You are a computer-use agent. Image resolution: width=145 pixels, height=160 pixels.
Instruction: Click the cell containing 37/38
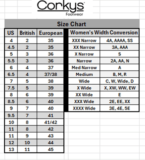point(51,74)
